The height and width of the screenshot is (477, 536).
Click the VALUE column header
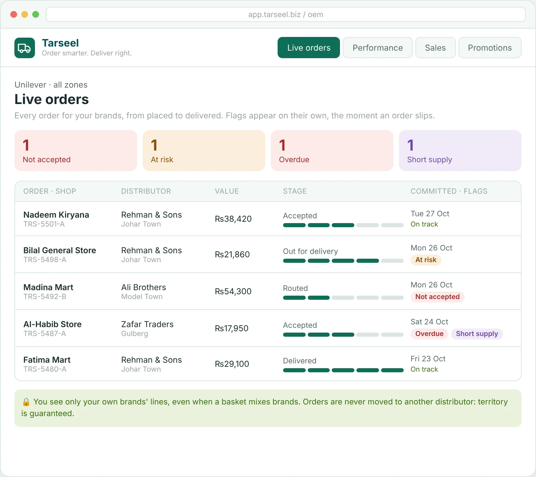(x=227, y=191)
